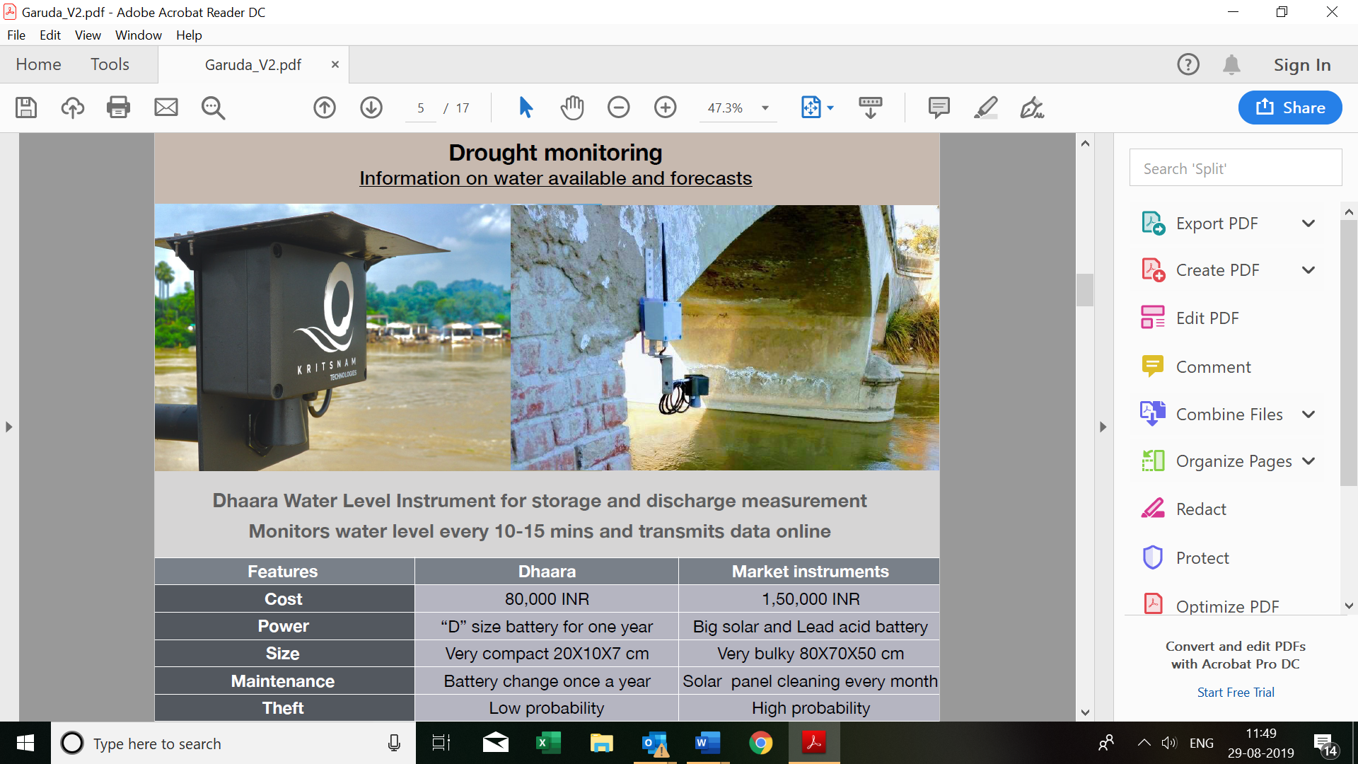Viewport: 1358px width, 764px height.
Task: Toggle the selection arrow tool
Action: pos(526,108)
